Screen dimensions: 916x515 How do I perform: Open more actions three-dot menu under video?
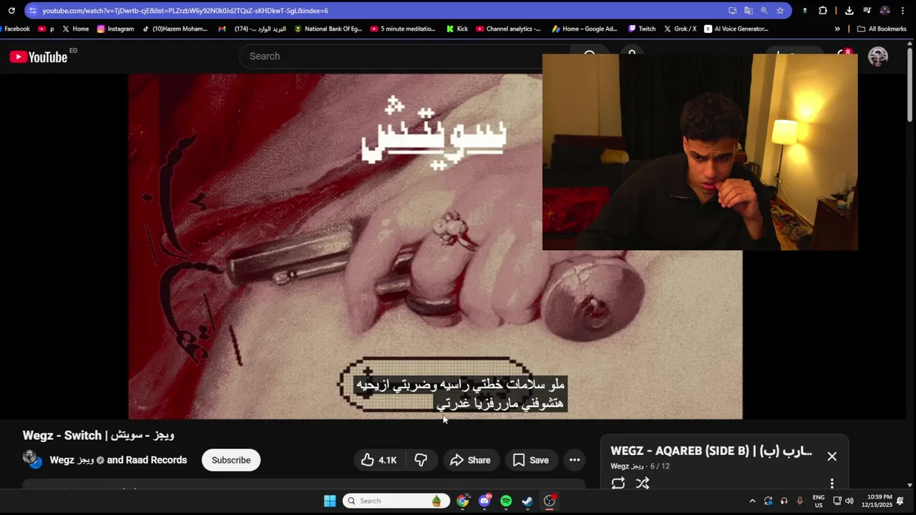pos(575,460)
